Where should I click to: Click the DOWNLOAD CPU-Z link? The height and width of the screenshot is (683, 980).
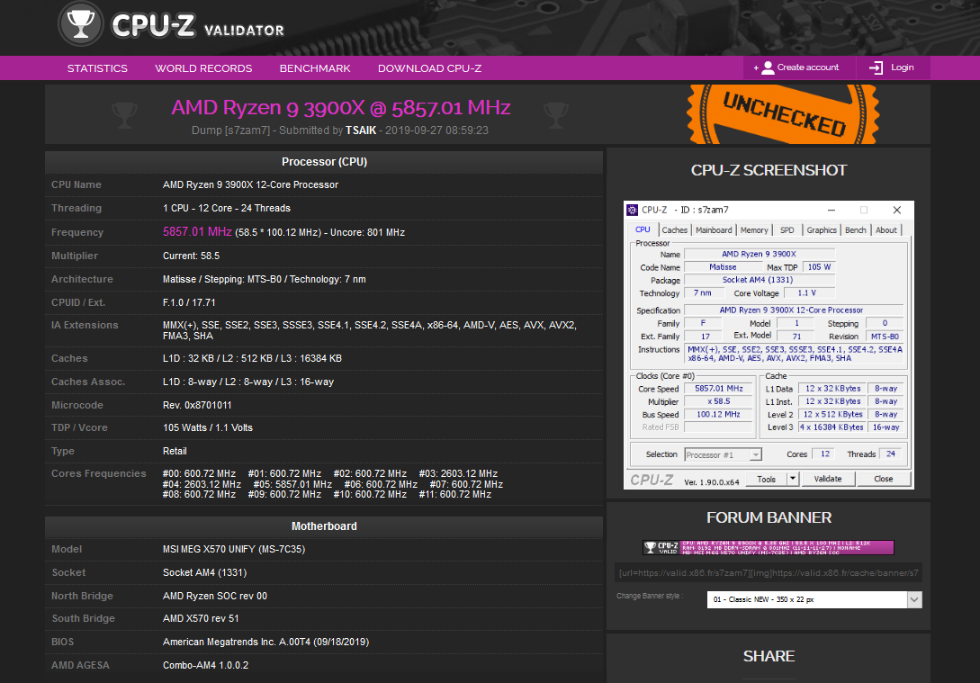coord(429,67)
